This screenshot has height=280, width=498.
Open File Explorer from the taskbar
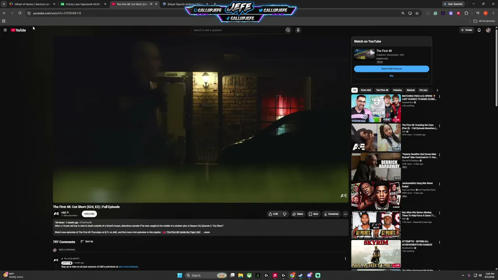point(240,275)
